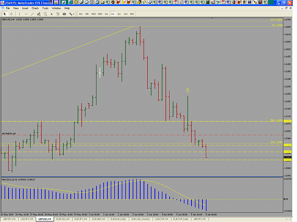Select the Cursor arrow tool
297x222 pixels.
(5, 14)
